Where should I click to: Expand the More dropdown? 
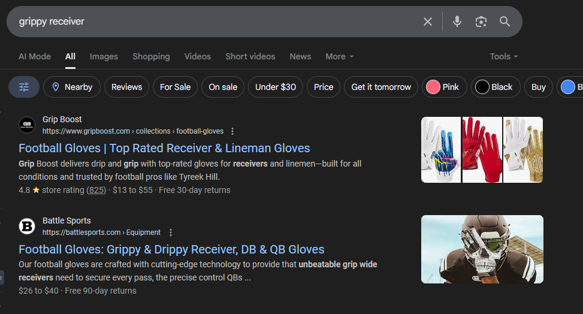click(340, 56)
